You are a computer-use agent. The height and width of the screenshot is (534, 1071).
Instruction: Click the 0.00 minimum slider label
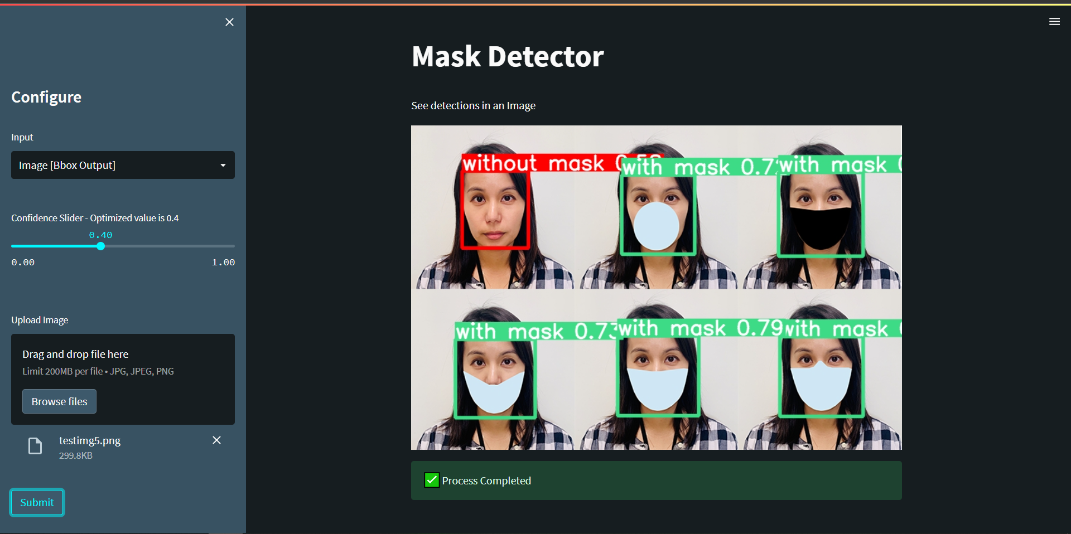[22, 262]
